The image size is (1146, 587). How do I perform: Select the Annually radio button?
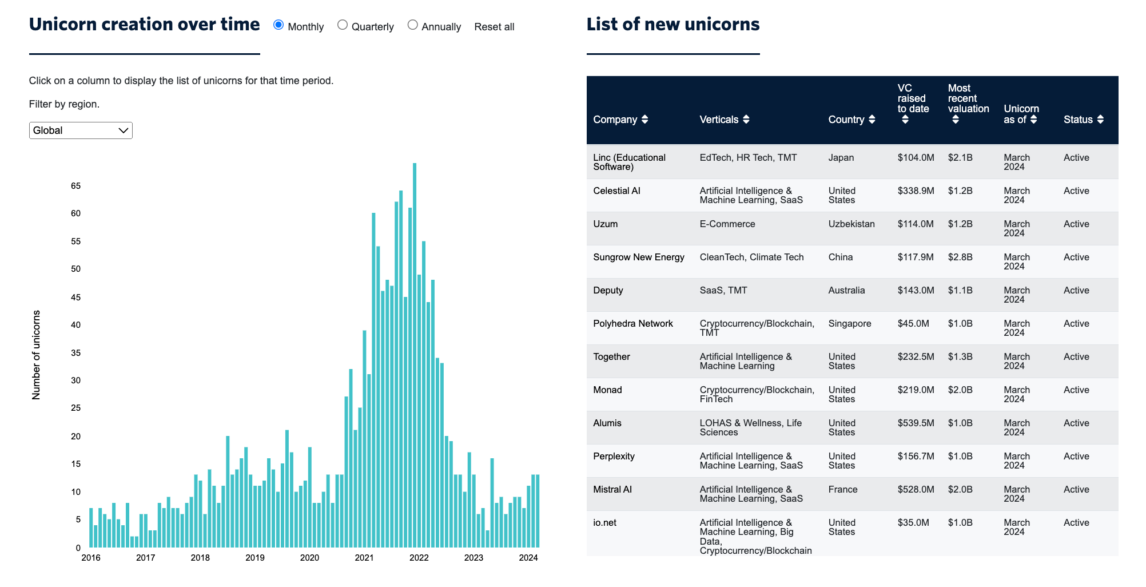coord(412,25)
